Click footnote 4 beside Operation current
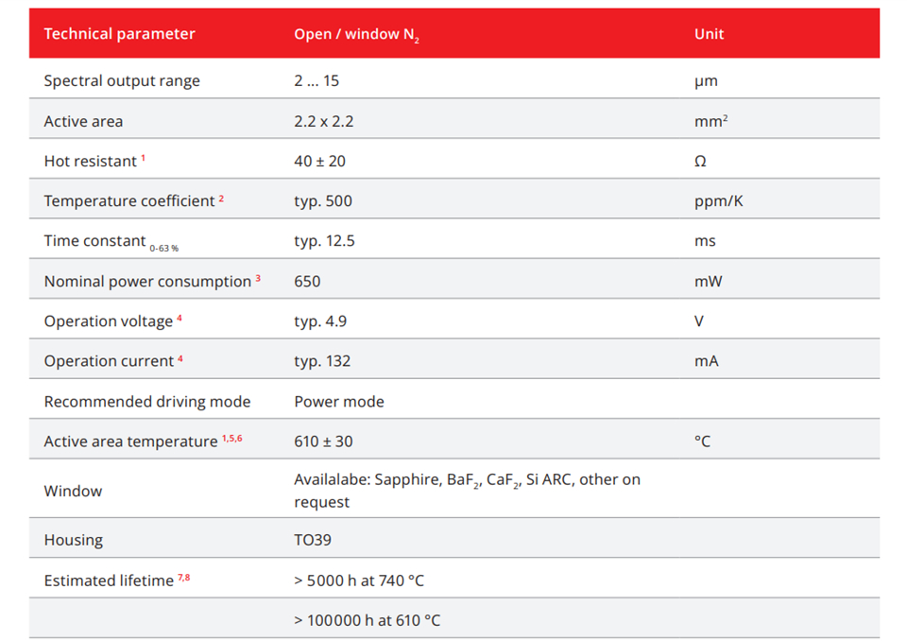Viewport: 907px width, 641px height. (180, 357)
